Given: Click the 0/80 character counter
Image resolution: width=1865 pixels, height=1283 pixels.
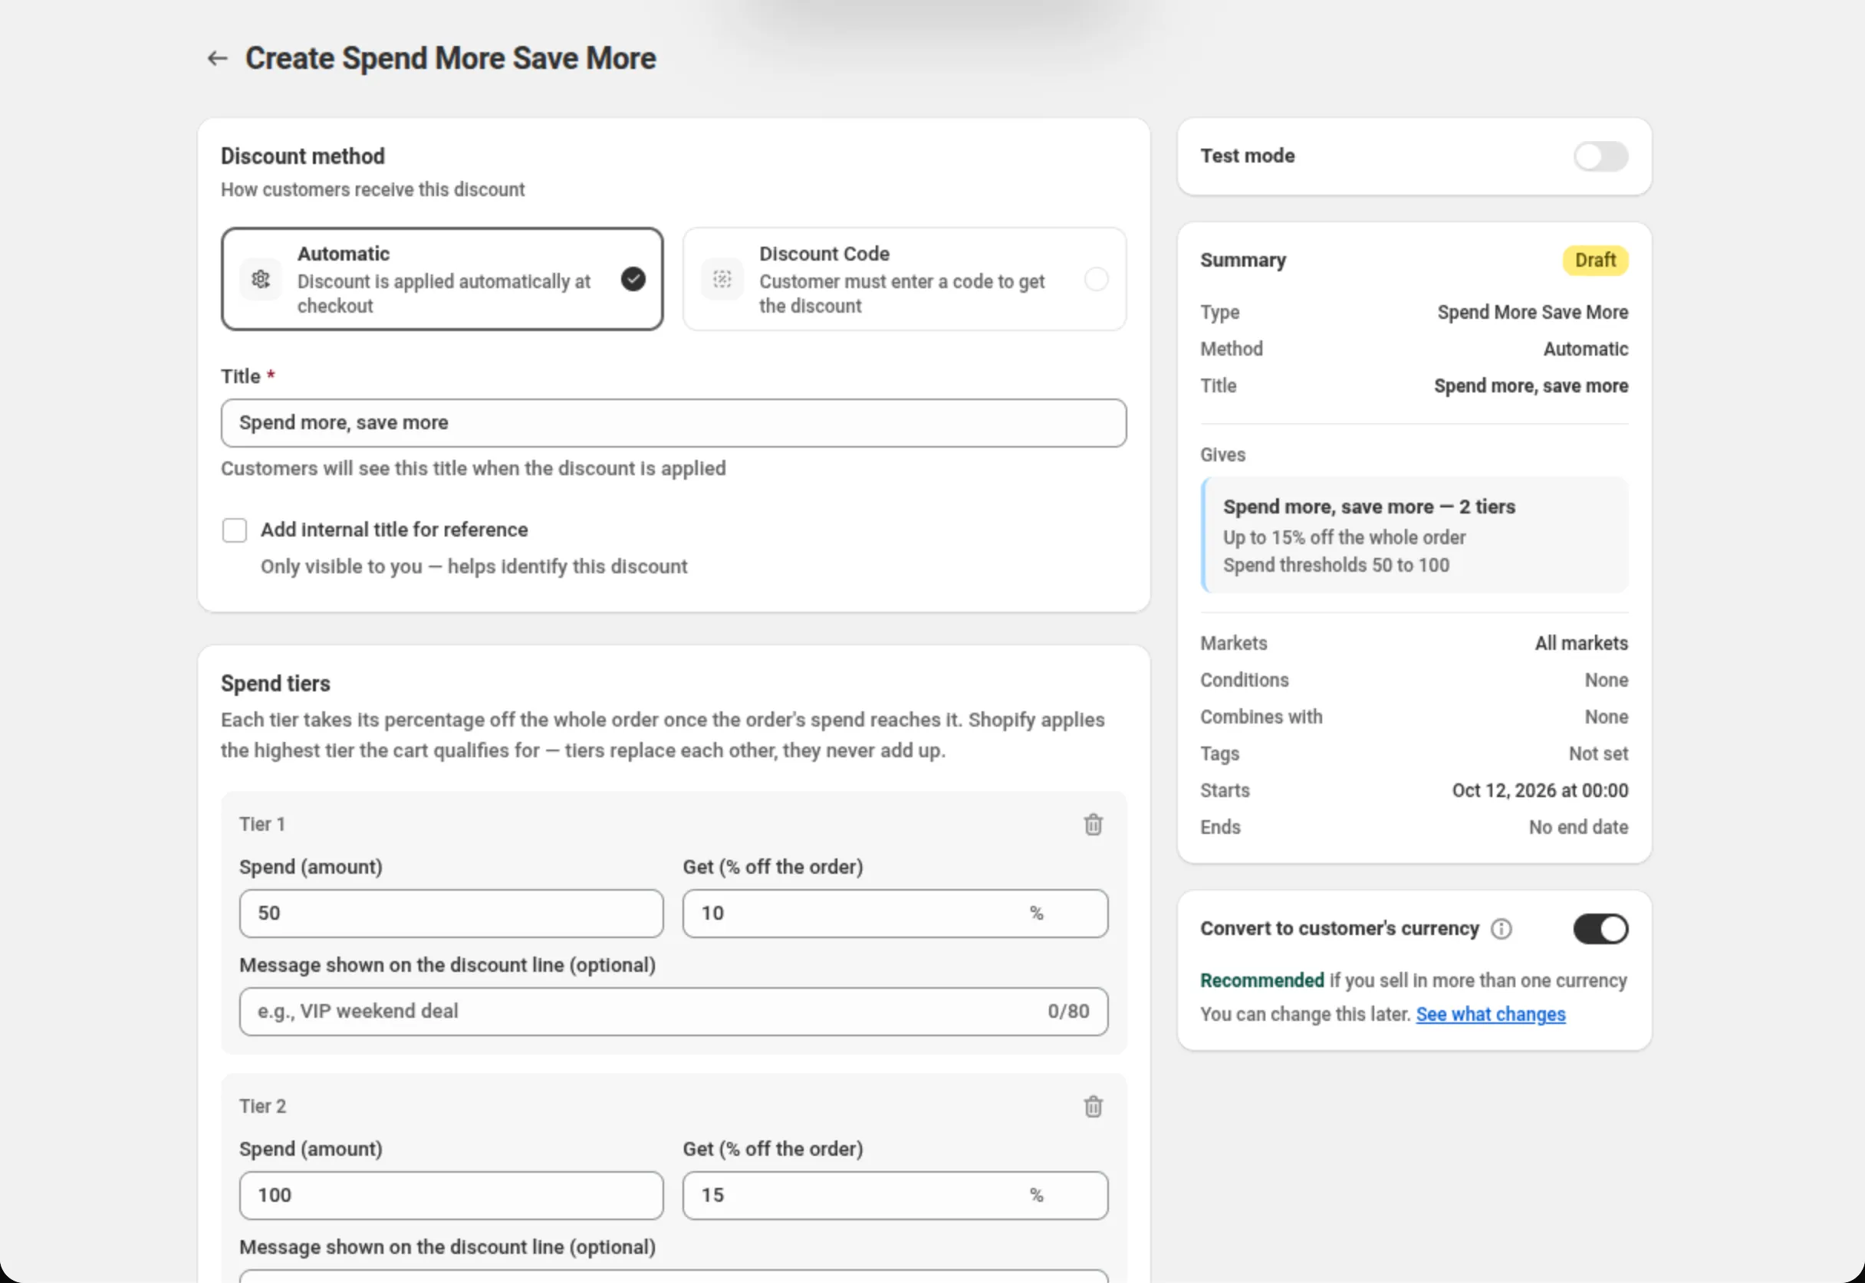Looking at the screenshot, I should coord(1068,1011).
